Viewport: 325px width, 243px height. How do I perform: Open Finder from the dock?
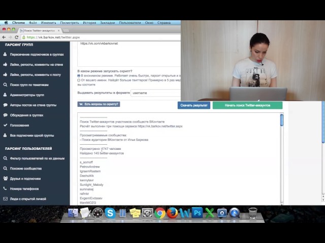(x=73, y=213)
